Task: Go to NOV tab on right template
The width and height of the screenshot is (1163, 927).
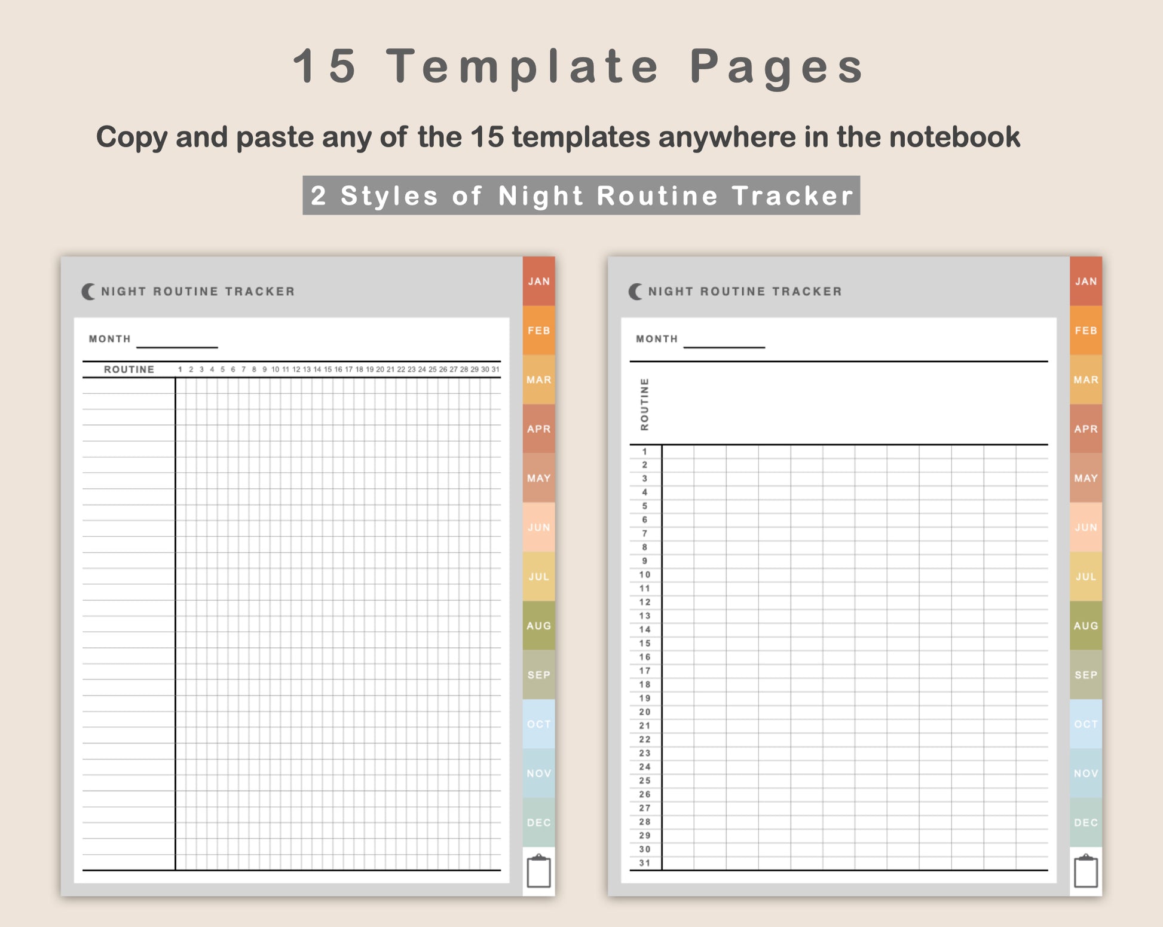Action: [1086, 773]
